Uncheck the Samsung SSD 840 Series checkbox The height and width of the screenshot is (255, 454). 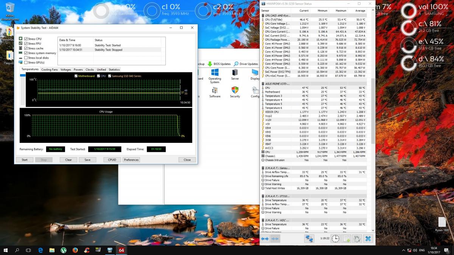tap(109, 76)
